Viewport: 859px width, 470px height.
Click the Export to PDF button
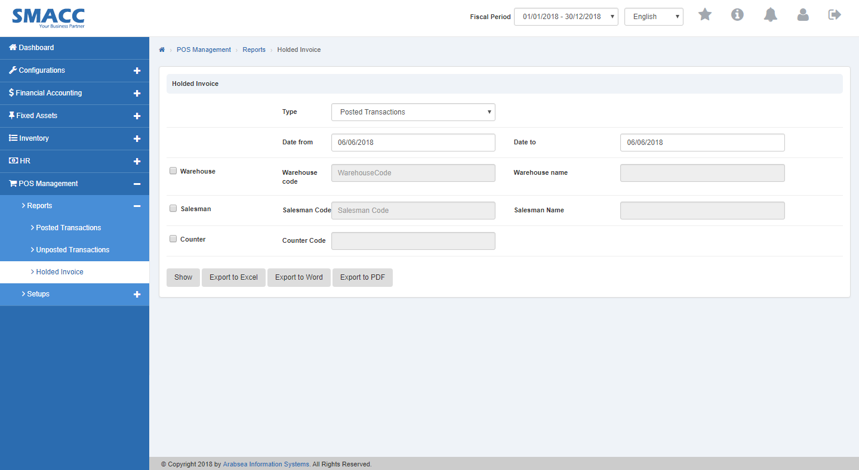pos(362,277)
